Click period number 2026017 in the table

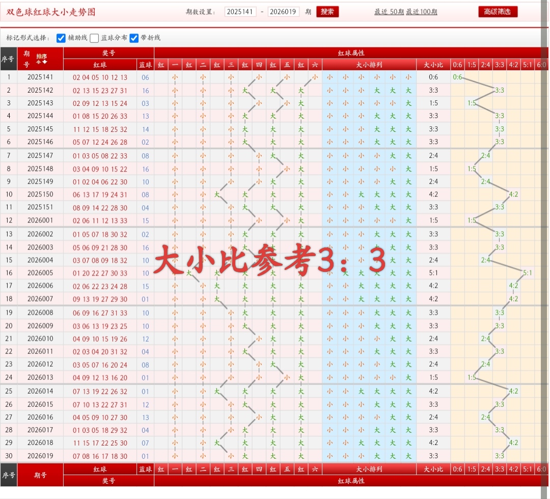pyautogui.click(x=40, y=430)
